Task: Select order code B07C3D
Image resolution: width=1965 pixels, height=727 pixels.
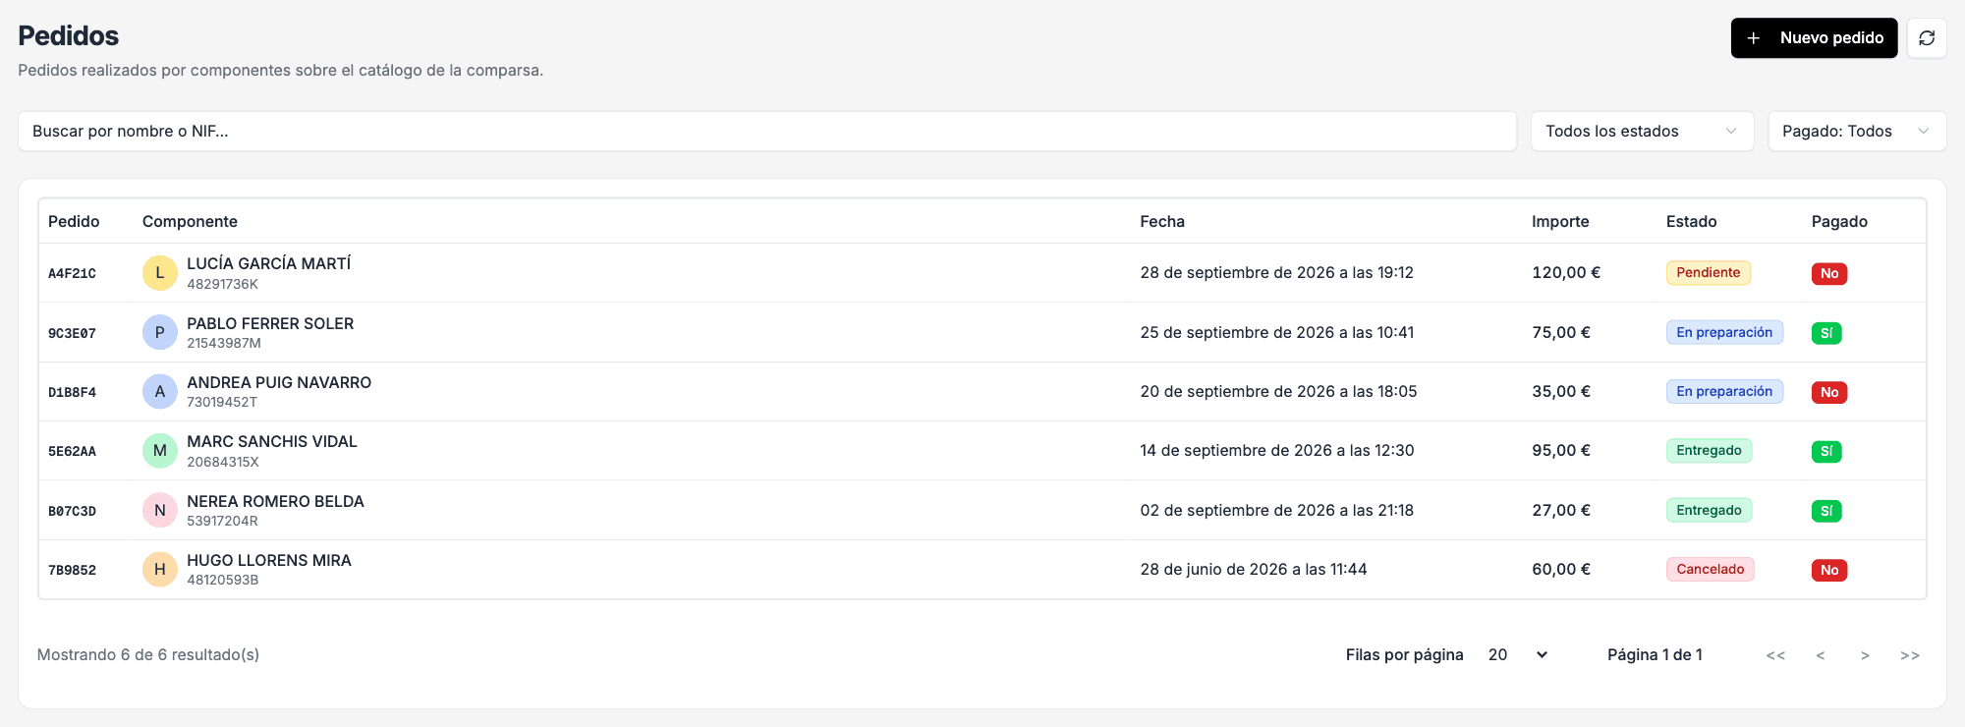Action: pyautogui.click(x=72, y=511)
